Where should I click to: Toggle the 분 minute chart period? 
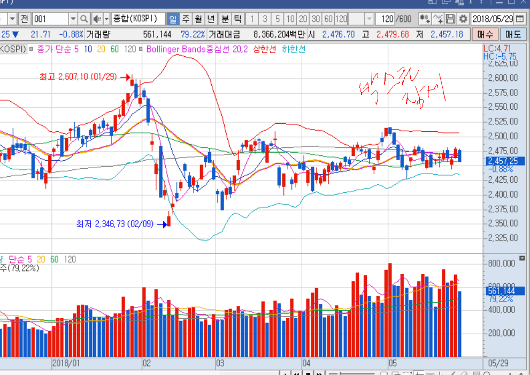(x=225, y=19)
